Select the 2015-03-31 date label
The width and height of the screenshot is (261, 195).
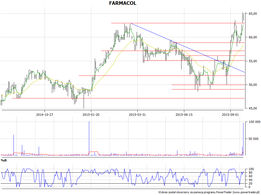click(137, 115)
